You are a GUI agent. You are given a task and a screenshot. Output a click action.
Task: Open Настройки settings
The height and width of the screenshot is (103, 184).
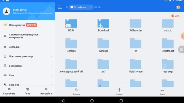click(46, 91)
